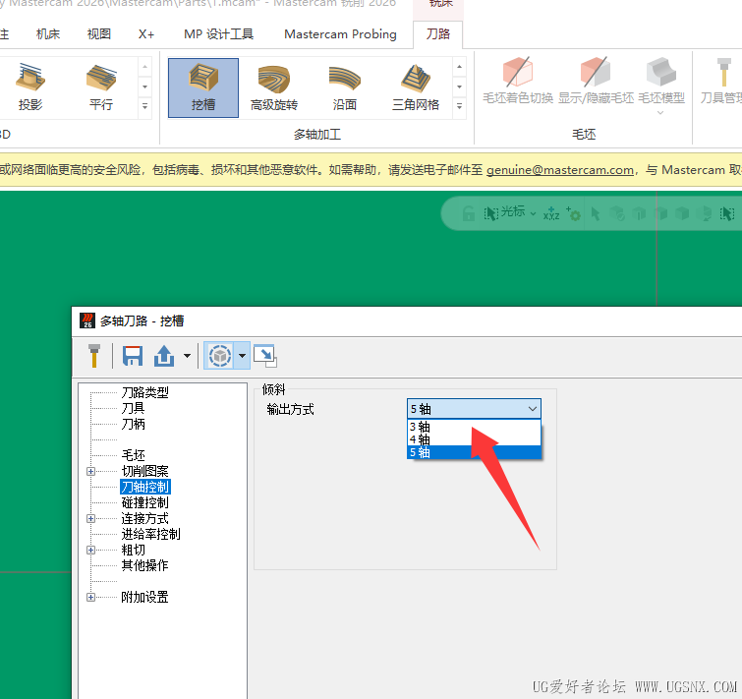Select 刀轴控制 in the tree
Image resolution: width=742 pixels, height=699 pixels.
144,487
